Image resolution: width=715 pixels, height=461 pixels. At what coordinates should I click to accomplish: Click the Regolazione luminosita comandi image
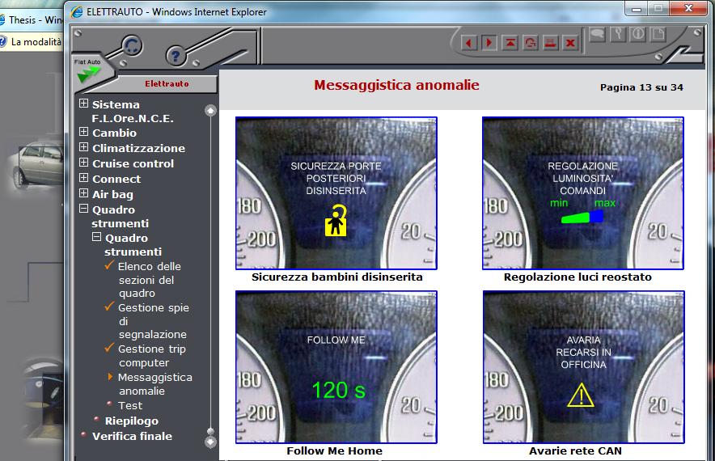[583, 193]
